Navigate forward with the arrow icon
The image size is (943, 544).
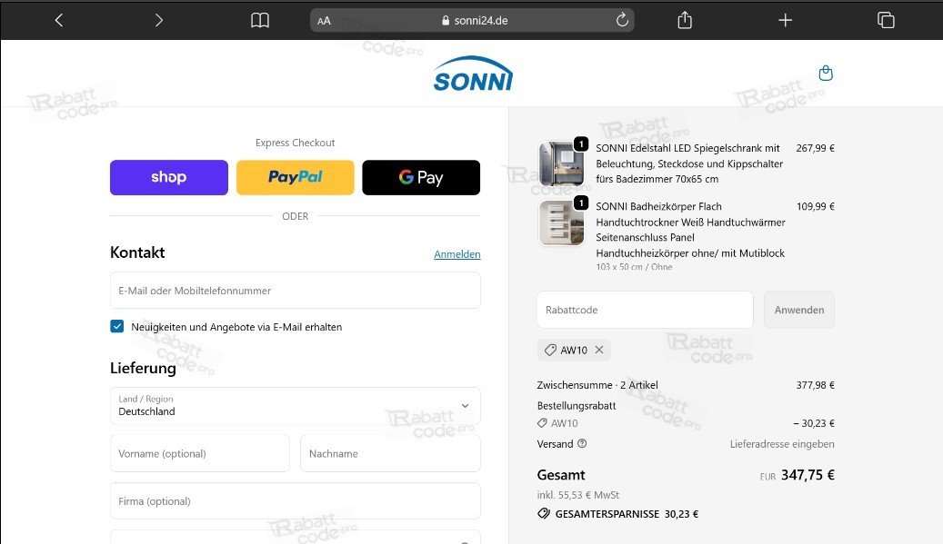tap(158, 19)
